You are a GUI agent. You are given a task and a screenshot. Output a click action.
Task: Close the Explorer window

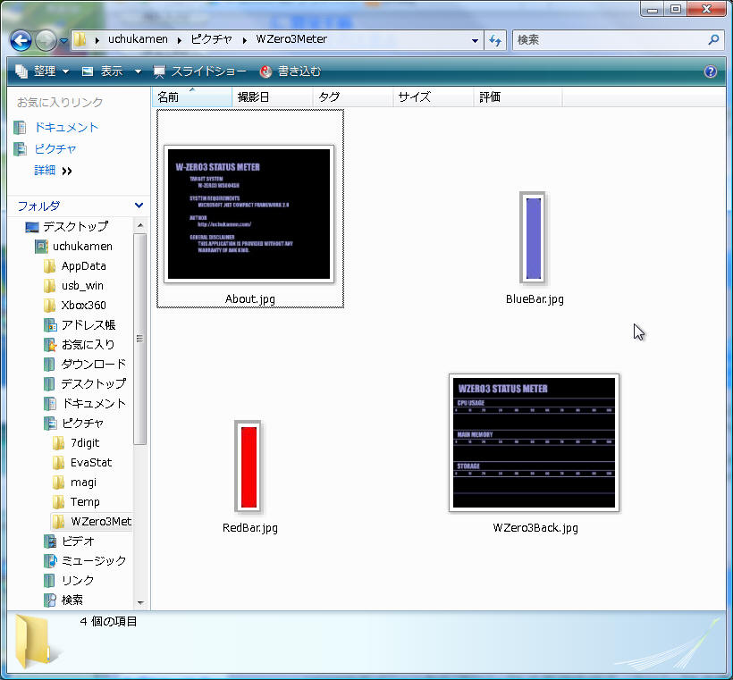click(707, 9)
